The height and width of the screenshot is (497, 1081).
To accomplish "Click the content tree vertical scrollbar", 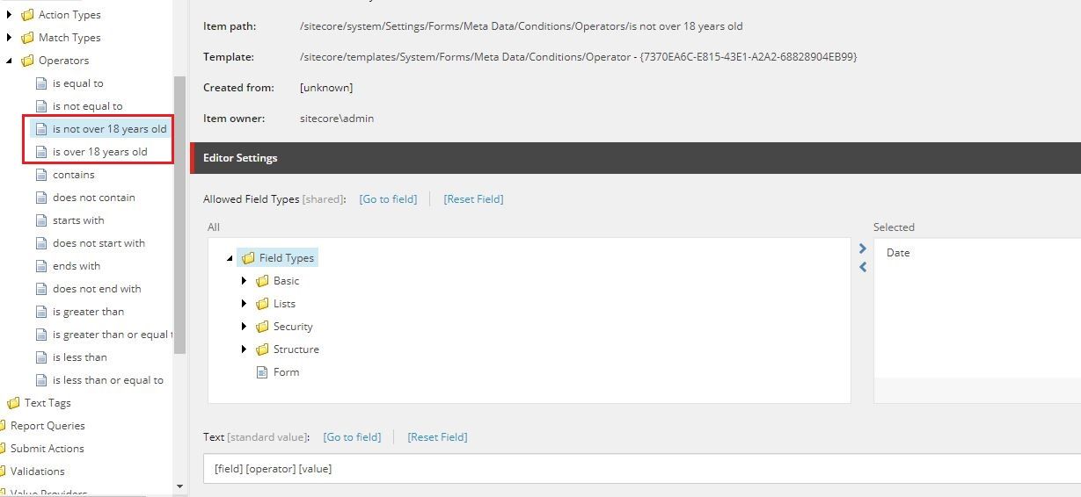I will [x=179, y=215].
